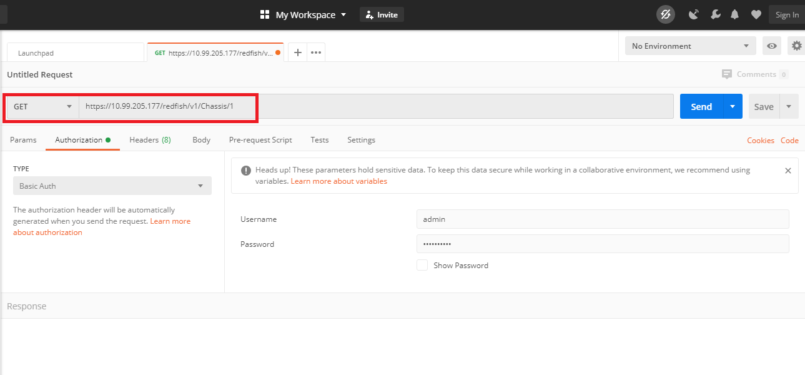Open the tab options ellipsis menu
Screen dimensions: 805x375
(316, 52)
